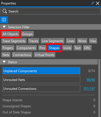Open the 197/197 unrouted connections link

[89, 89]
